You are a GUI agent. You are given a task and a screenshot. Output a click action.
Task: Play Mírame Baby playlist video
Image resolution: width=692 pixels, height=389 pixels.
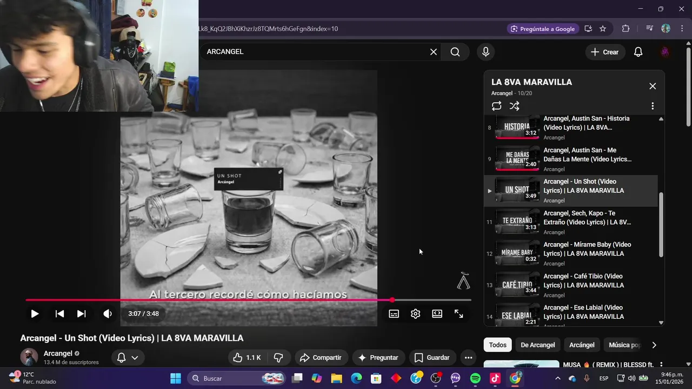point(570,253)
